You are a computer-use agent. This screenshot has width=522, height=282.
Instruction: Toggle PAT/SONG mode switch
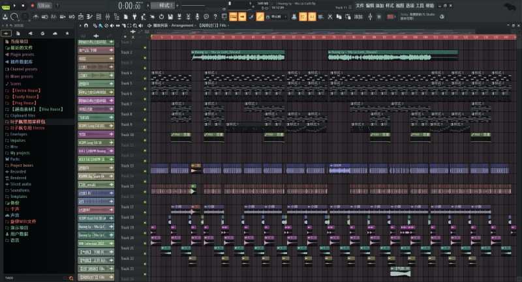tap(6, 6)
